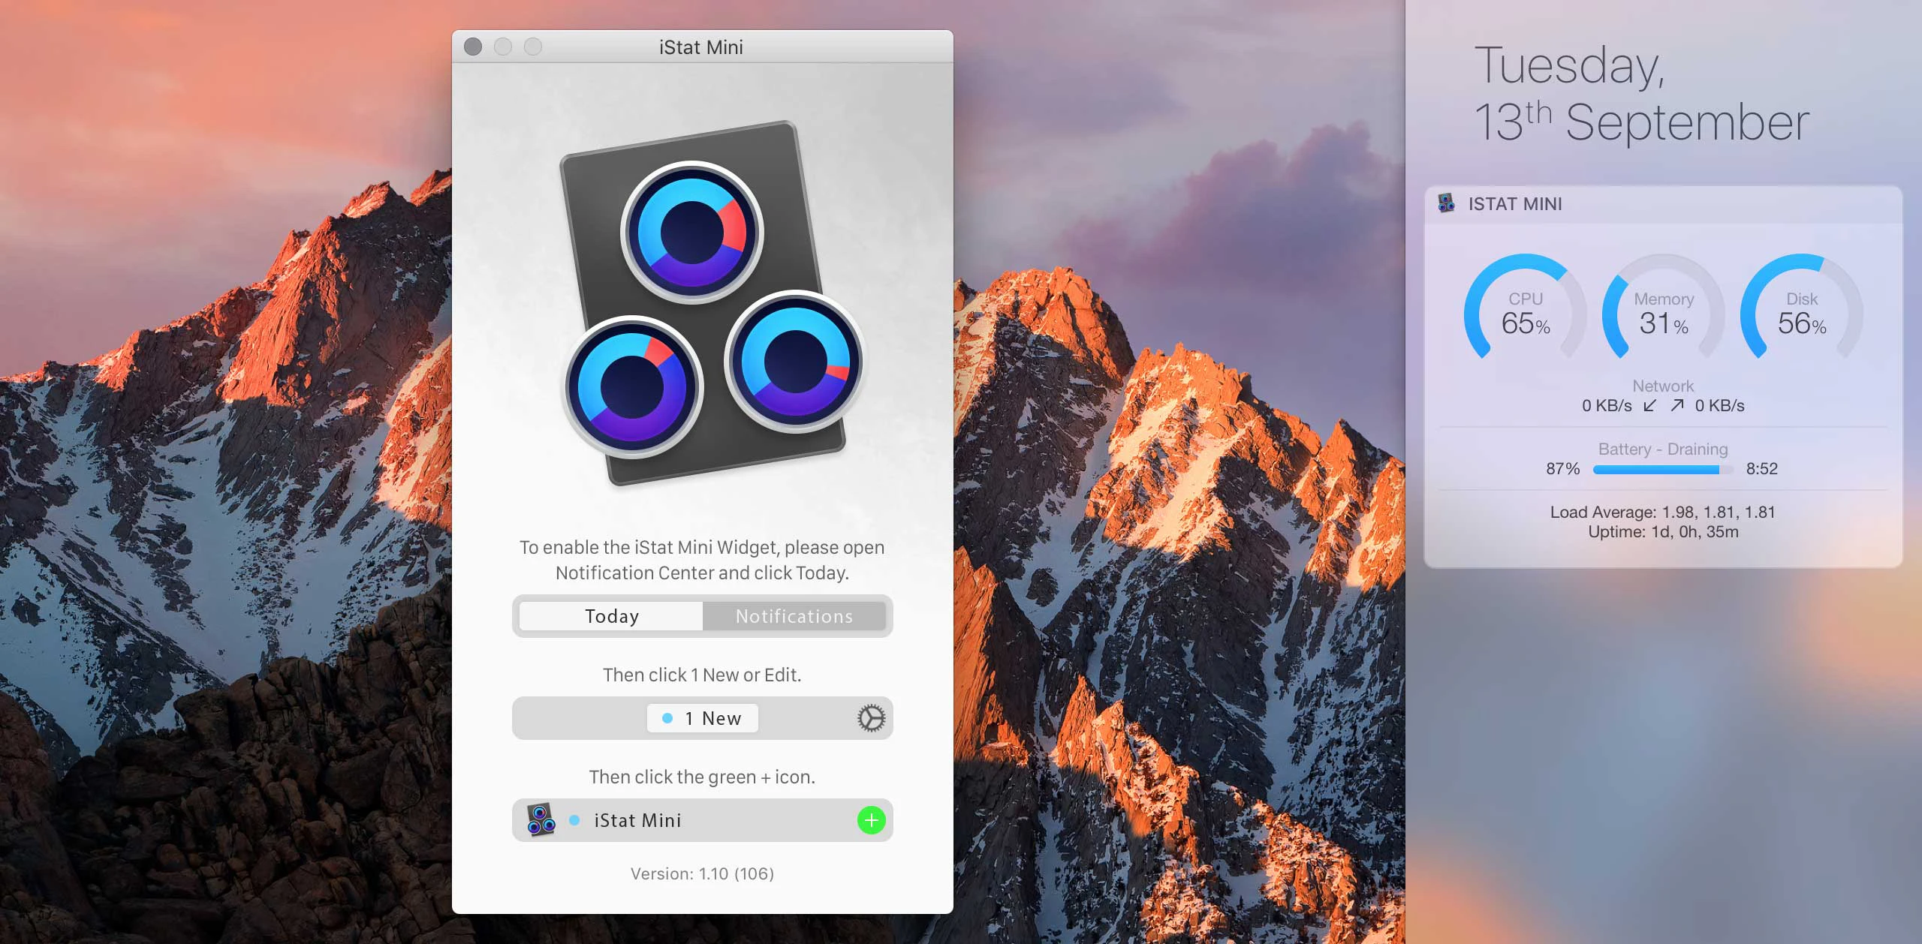Screen dimensions: 1922x944
Task: Click the CPU 65% gauge
Action: [x=1525, y=313]
